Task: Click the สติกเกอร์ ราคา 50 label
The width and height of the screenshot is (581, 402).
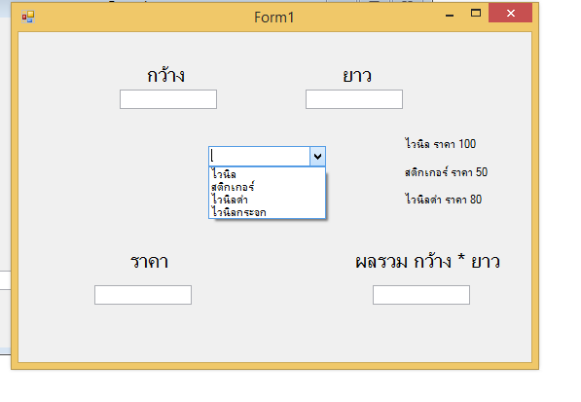Action: click(446, 172)
